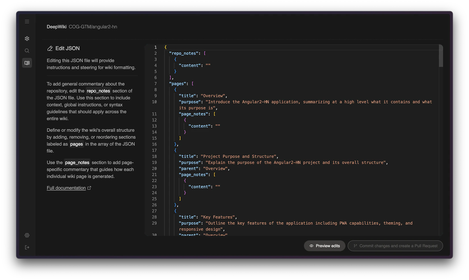Image resolution: width=469 pixels, height=280 pixels.
Task: Click the "Project Purpose and Structure" title text
Action: (x=238, y=156)
